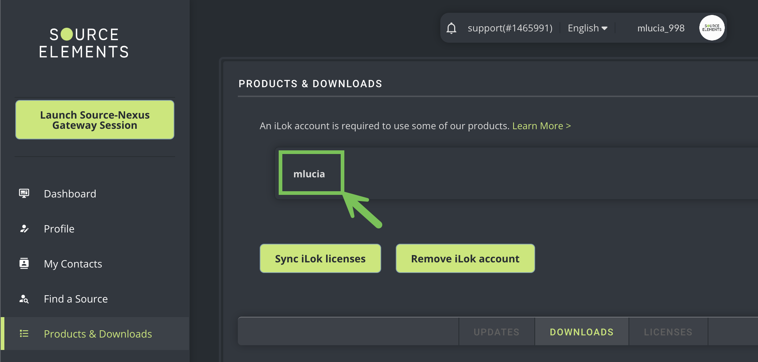Click the support(#1465991) link in header
Viewport: 758px width, 362px height.
point(510,28)
